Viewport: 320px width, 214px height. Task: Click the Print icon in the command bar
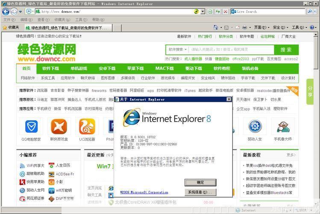[x=244, y=27]
